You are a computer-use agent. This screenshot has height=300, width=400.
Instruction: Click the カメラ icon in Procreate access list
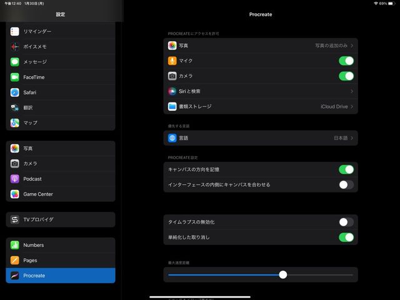coord(172,76)
